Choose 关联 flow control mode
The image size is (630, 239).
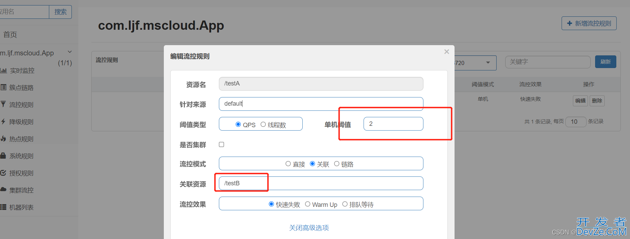(x=312, y=164)
